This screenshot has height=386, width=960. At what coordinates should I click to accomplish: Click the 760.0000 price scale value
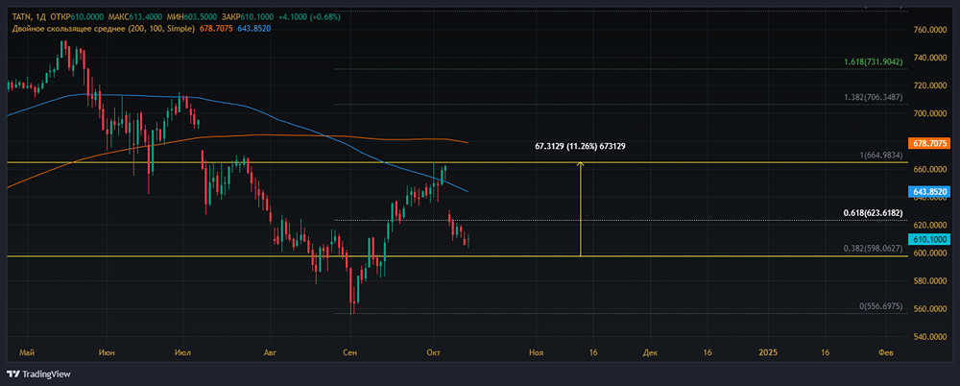[930, 30]
